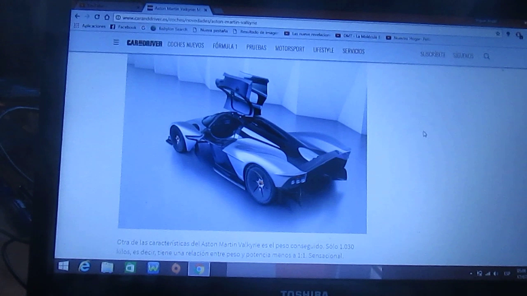The image size is (527, 296).
Task: Show hidden tray icons arrow
Action: coord(471,273)
